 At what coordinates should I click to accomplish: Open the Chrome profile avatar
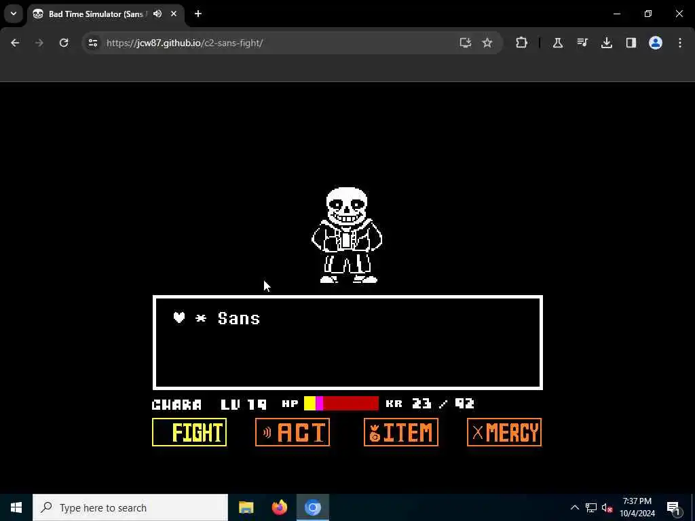coord(656,43)
